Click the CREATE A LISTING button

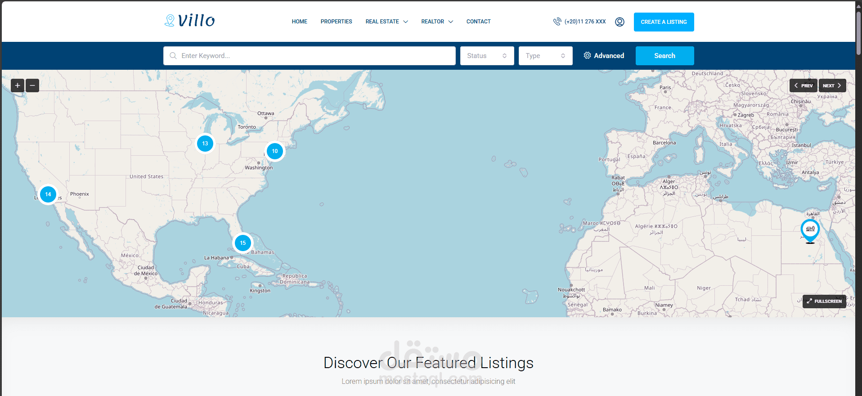tap(664, 22)
